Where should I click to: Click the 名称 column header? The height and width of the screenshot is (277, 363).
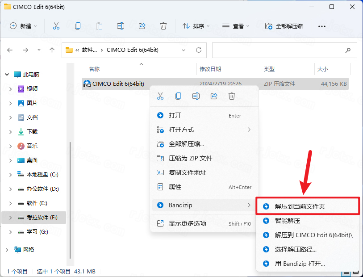pos(94,69)
